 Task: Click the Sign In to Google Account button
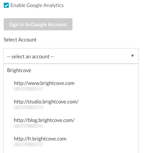point(38,24)
